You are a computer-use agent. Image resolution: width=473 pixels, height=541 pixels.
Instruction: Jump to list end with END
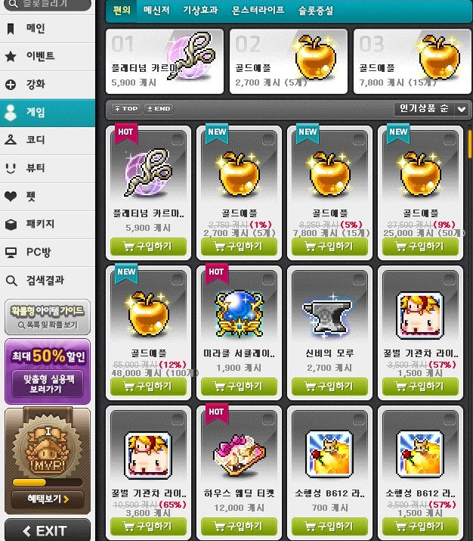(159, 109)
